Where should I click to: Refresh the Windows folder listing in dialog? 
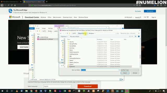(x=118, y=33)
